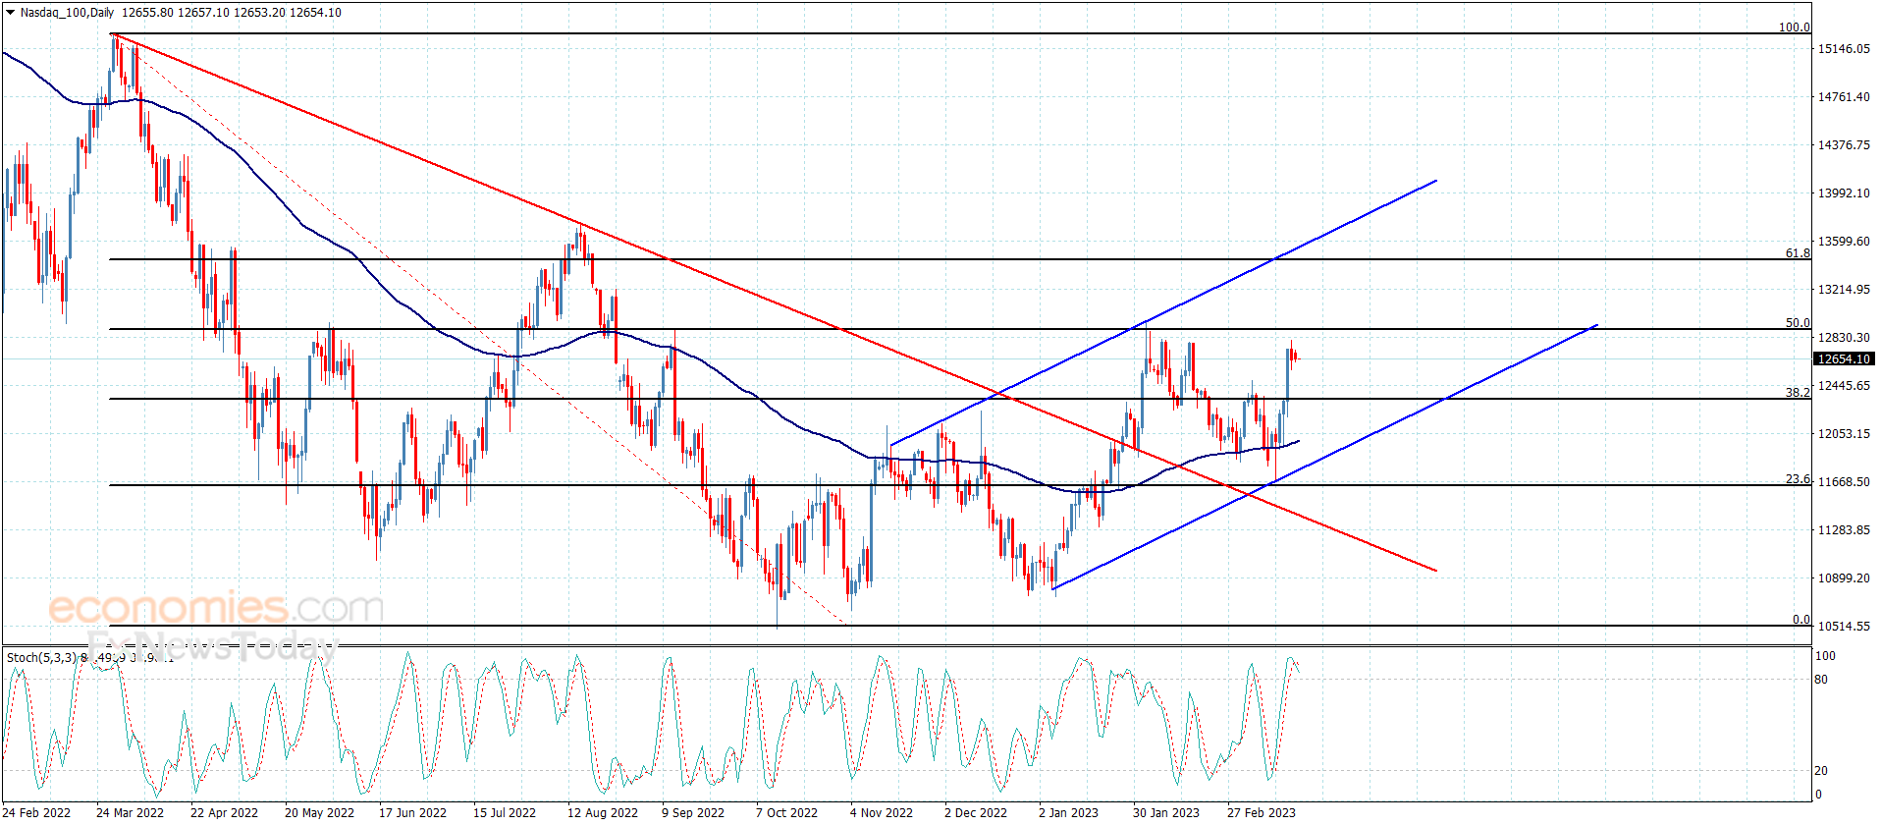Click the highlighted current price label 12654.10
Image resolution: width=1881 pixels, height=825 pixels.
coord(1843,359)
